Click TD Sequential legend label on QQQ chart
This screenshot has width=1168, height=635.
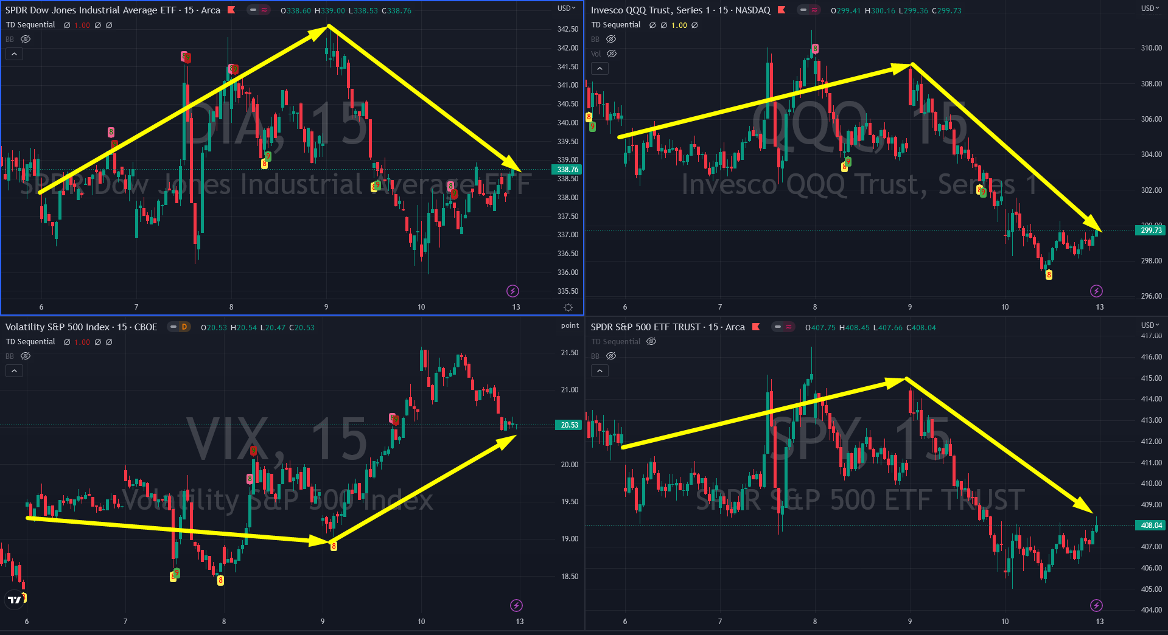[x=616, y=25]
